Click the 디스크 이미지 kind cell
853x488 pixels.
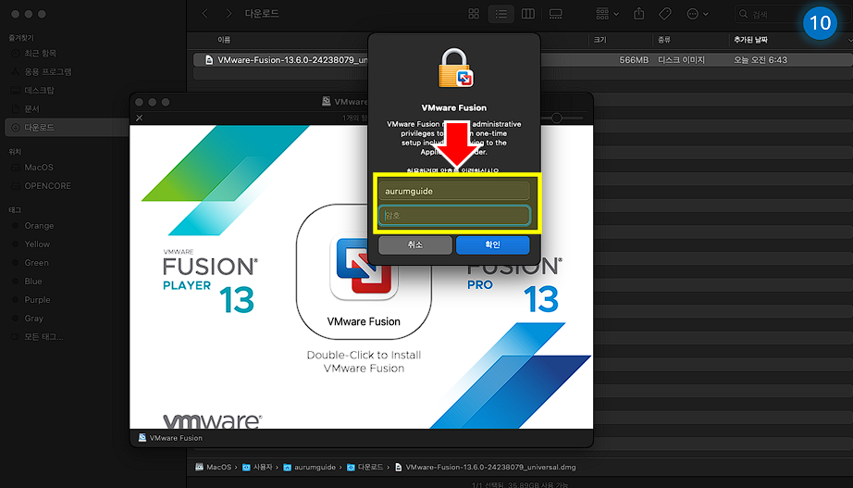[681, 60]
